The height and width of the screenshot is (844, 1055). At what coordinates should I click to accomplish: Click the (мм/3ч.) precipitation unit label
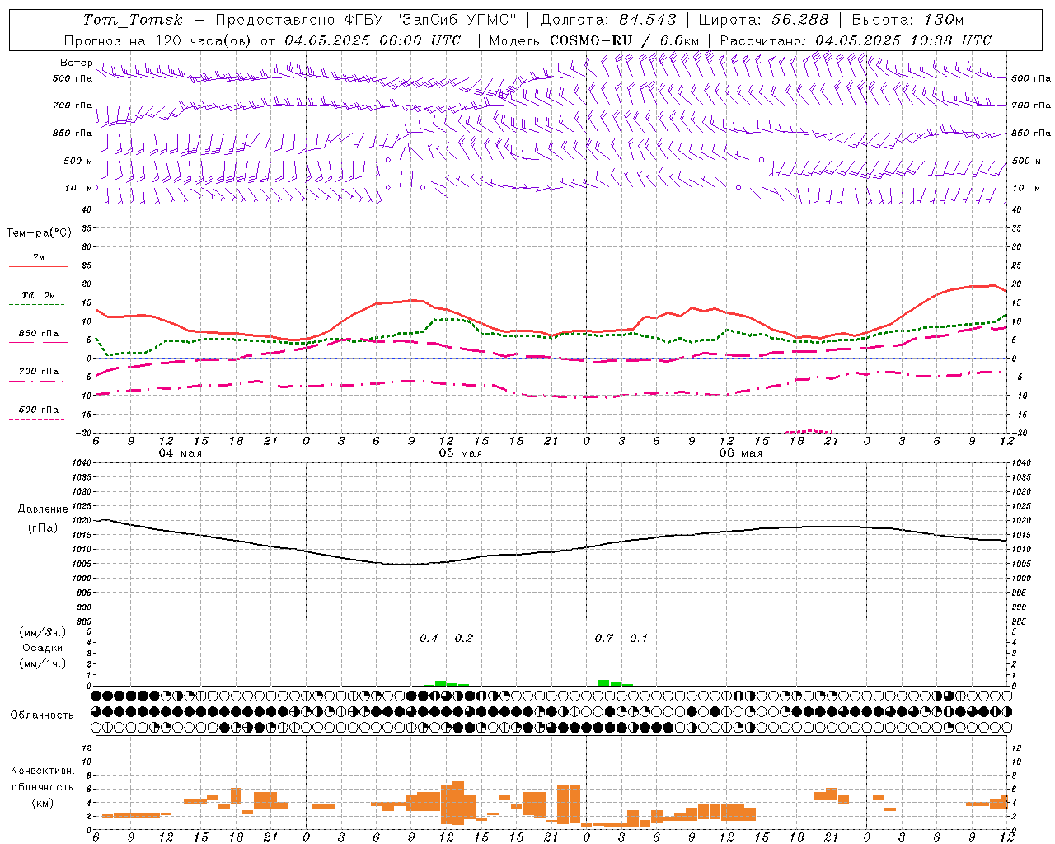(x=43, y=632)
